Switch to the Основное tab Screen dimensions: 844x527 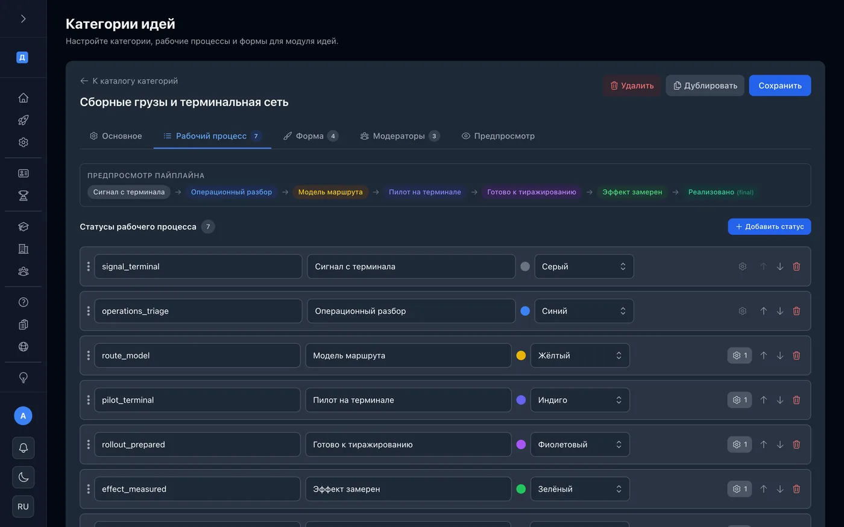[116, 136]
